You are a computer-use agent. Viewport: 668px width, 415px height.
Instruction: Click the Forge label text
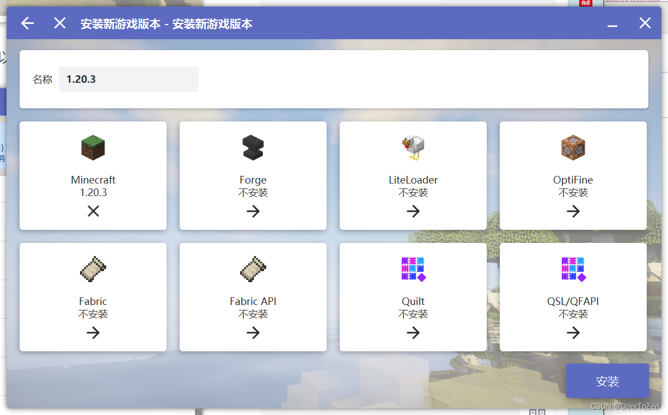253,180
